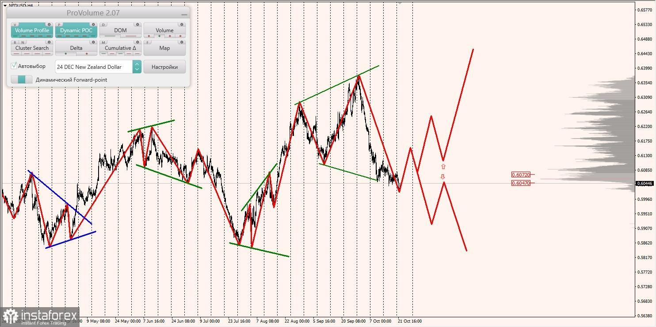Click the 24 DEC New Zealand Dollar field
This screenshot has height=327, width=656.
[94, 67]
